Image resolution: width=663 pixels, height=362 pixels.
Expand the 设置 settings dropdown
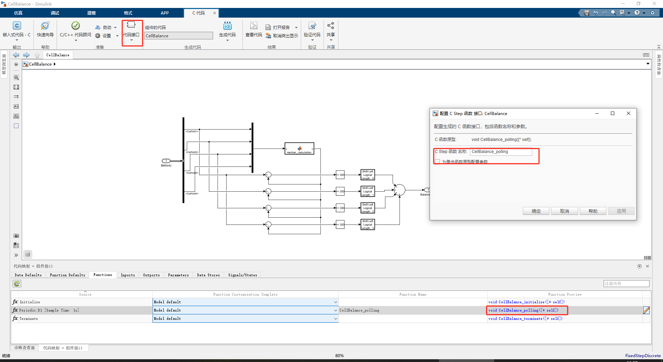click(x=117, y=36)
